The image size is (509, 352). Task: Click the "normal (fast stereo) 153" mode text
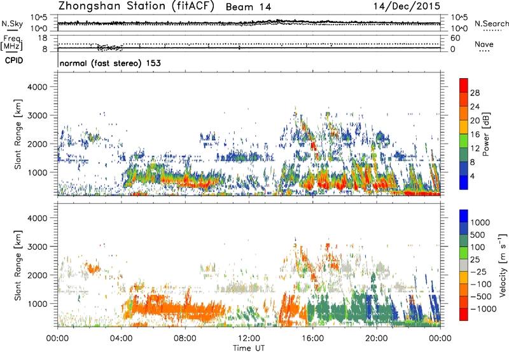click(110, 63)
